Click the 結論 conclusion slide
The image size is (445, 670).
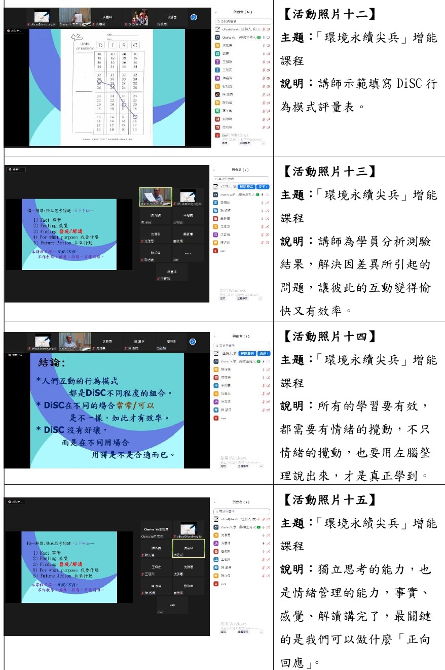click(107, 410)
